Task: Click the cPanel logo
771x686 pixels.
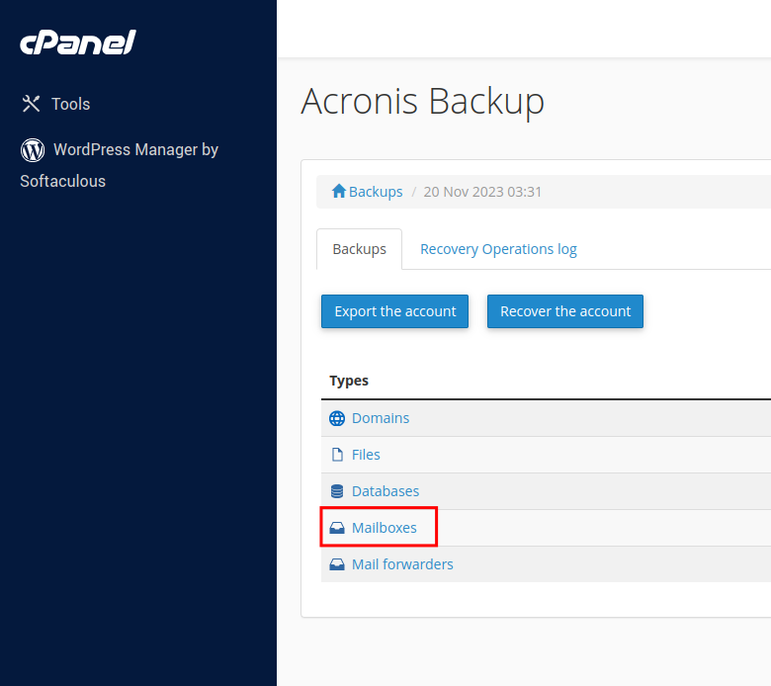Action: 78,43
